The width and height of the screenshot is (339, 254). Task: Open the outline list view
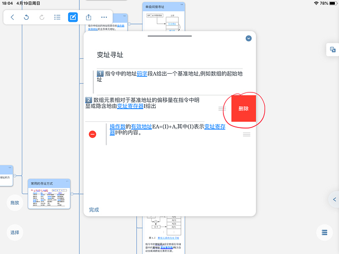58,17
